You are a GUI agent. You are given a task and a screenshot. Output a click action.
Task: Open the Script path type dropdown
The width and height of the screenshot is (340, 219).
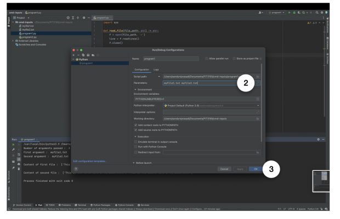coord(159,77)
